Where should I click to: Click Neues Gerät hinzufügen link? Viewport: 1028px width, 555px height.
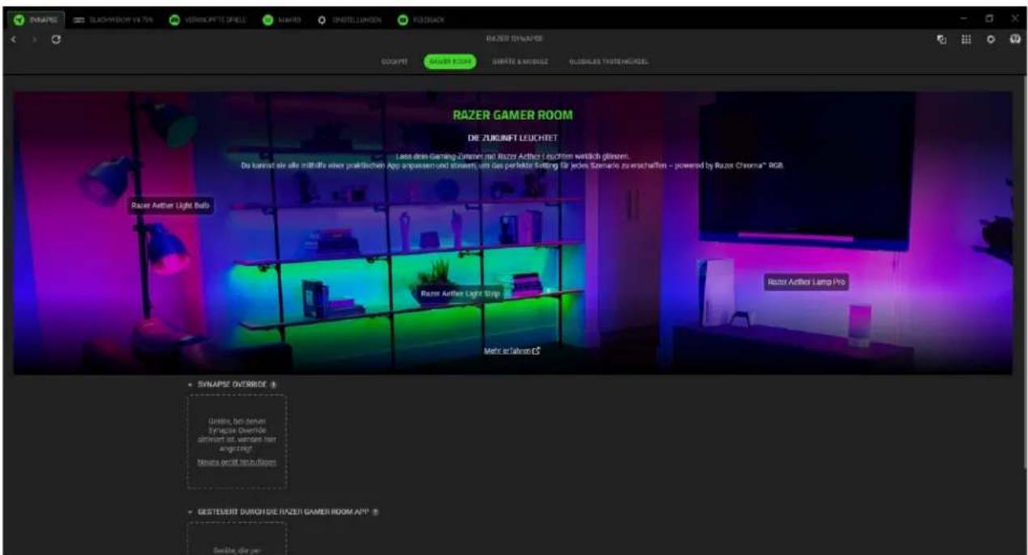[236, 461]
